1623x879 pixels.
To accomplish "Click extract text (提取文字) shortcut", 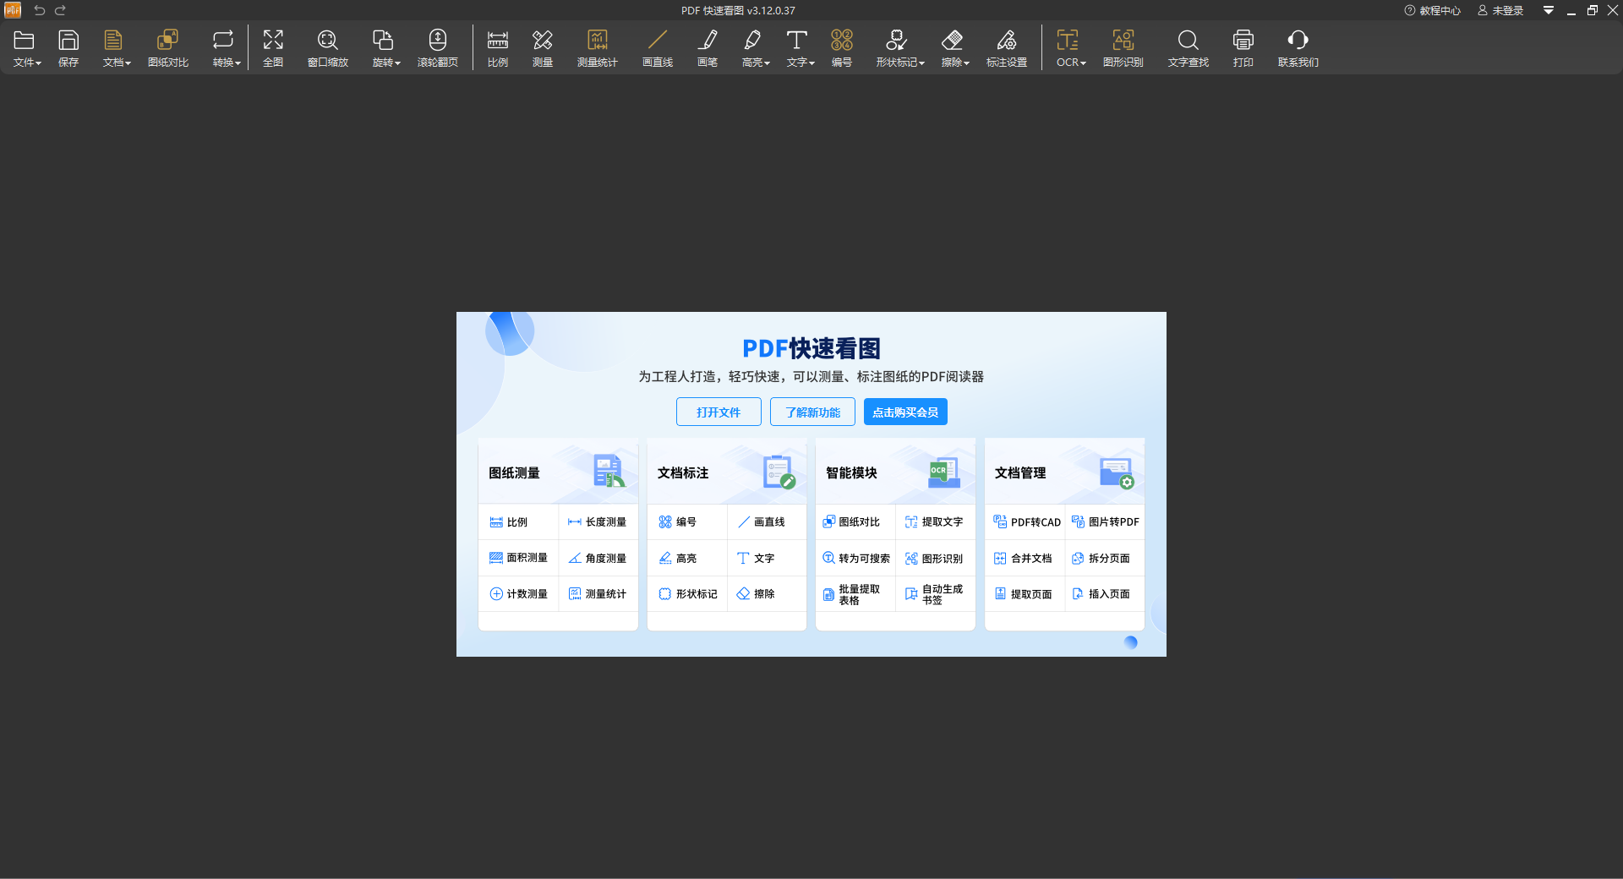I will tap(935, 522).
